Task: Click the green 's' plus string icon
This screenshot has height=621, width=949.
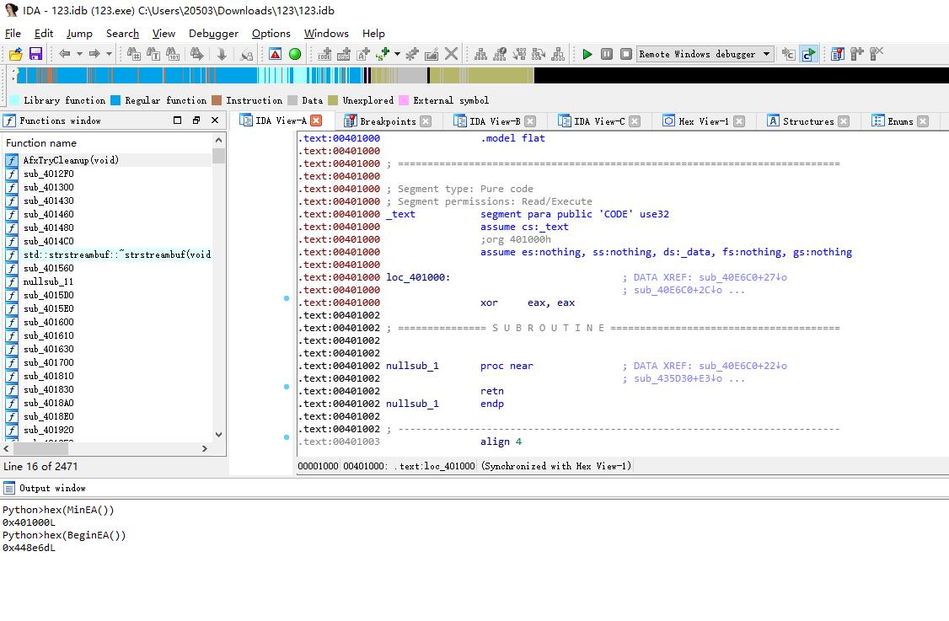Action: point(383,54)
